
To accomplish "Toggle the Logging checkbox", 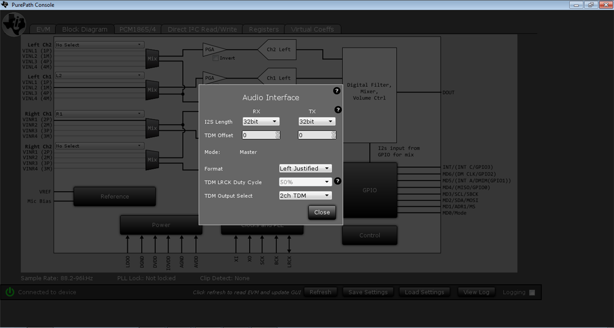I will click(532, 293).
